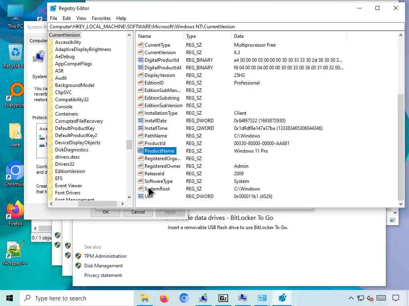Select the Accessibility key folder icon

point(50,42)
